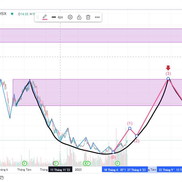
Task: Click the green market status dot
Action: coord(12,14)
